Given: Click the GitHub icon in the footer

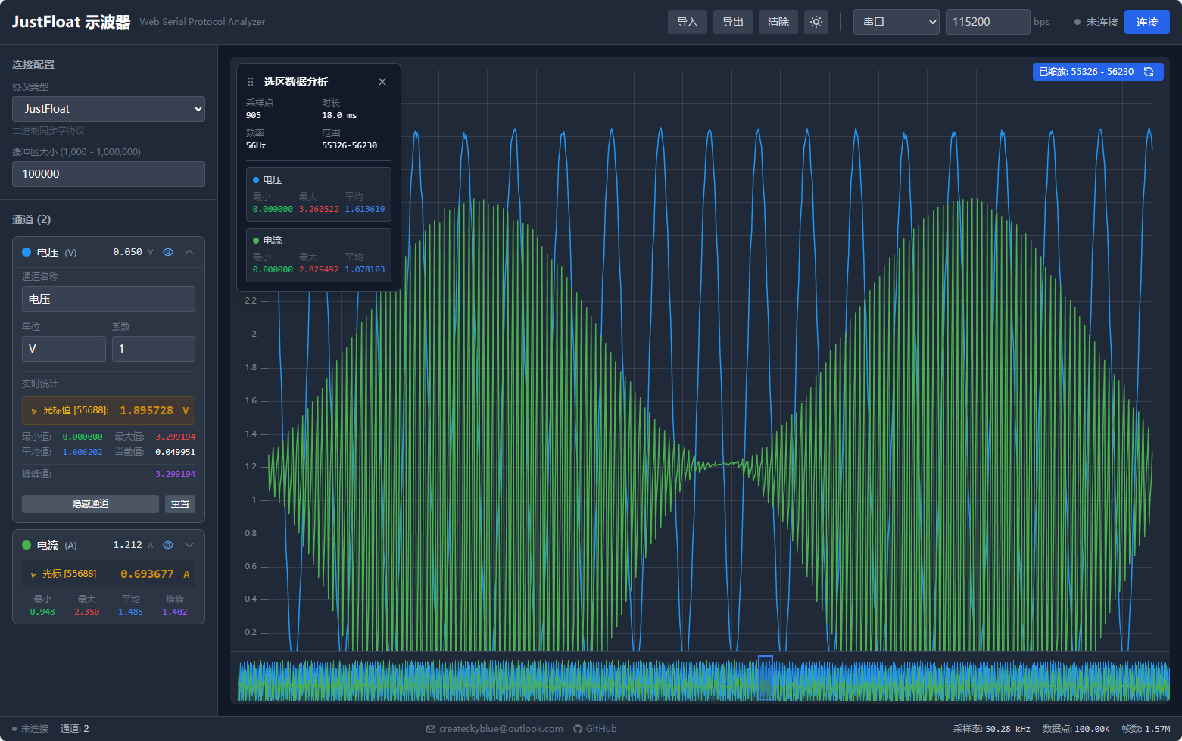Looking at the screenshot, I should (578, 729).
